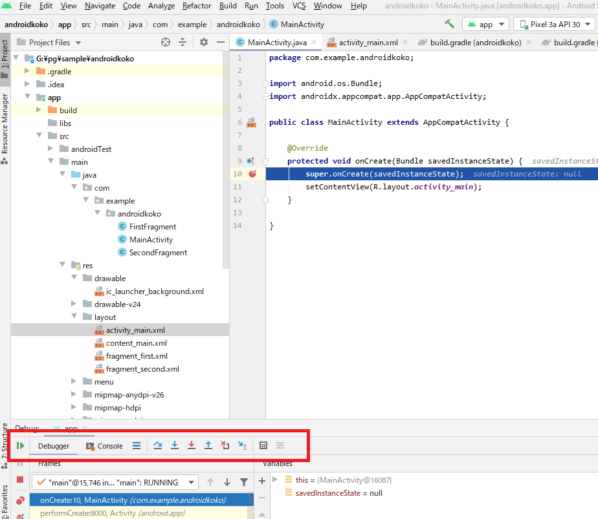The image size is (598, 519).
Task: Click the related XML file gutter icon on line 6
Action: tap(251, 122)
